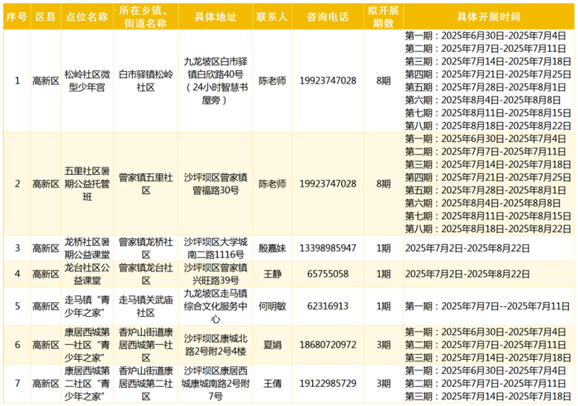Select the 九龙坡区白市驿镇白欣路40号 address cell
578x406 pixels.
click(216, 81)
